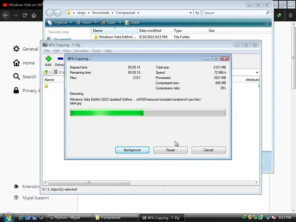The image size is (296, 222).
Task: Open 7-Zip Edit menu
Action: coord(56,51)
